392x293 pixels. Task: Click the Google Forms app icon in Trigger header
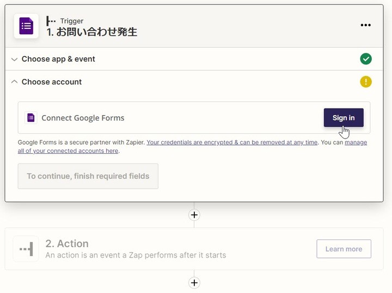[26, 26]
